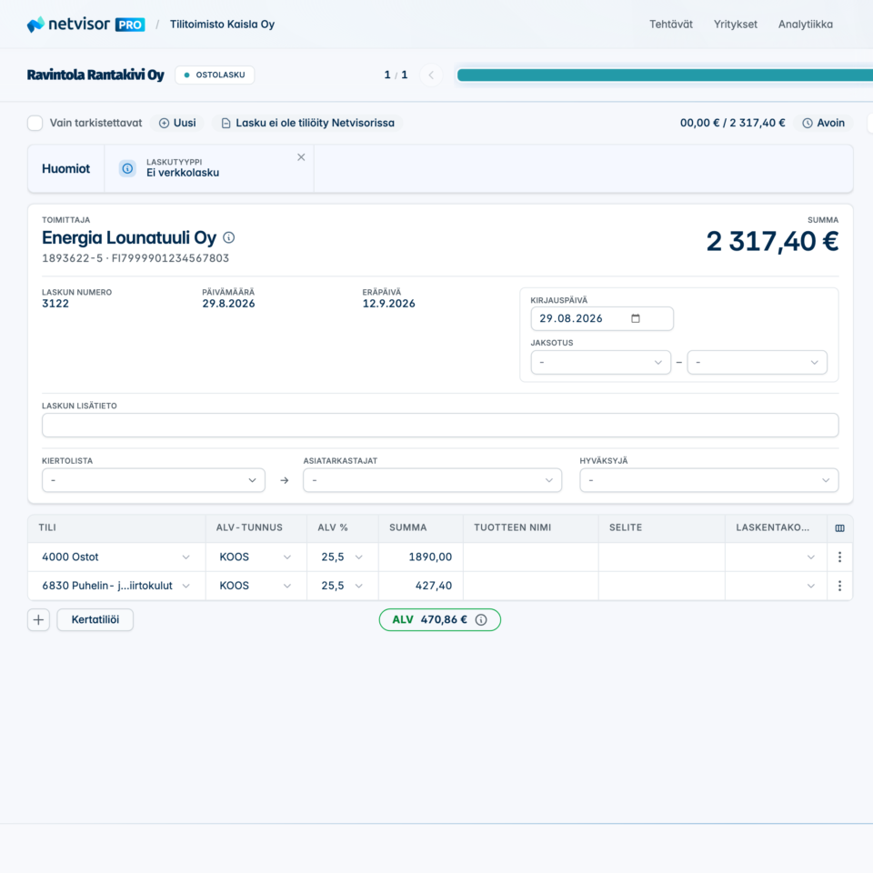Click the Selite cell in 6830 Puhelin row
The height and width of the screenshot is (873, 873).
click(662, 586)
